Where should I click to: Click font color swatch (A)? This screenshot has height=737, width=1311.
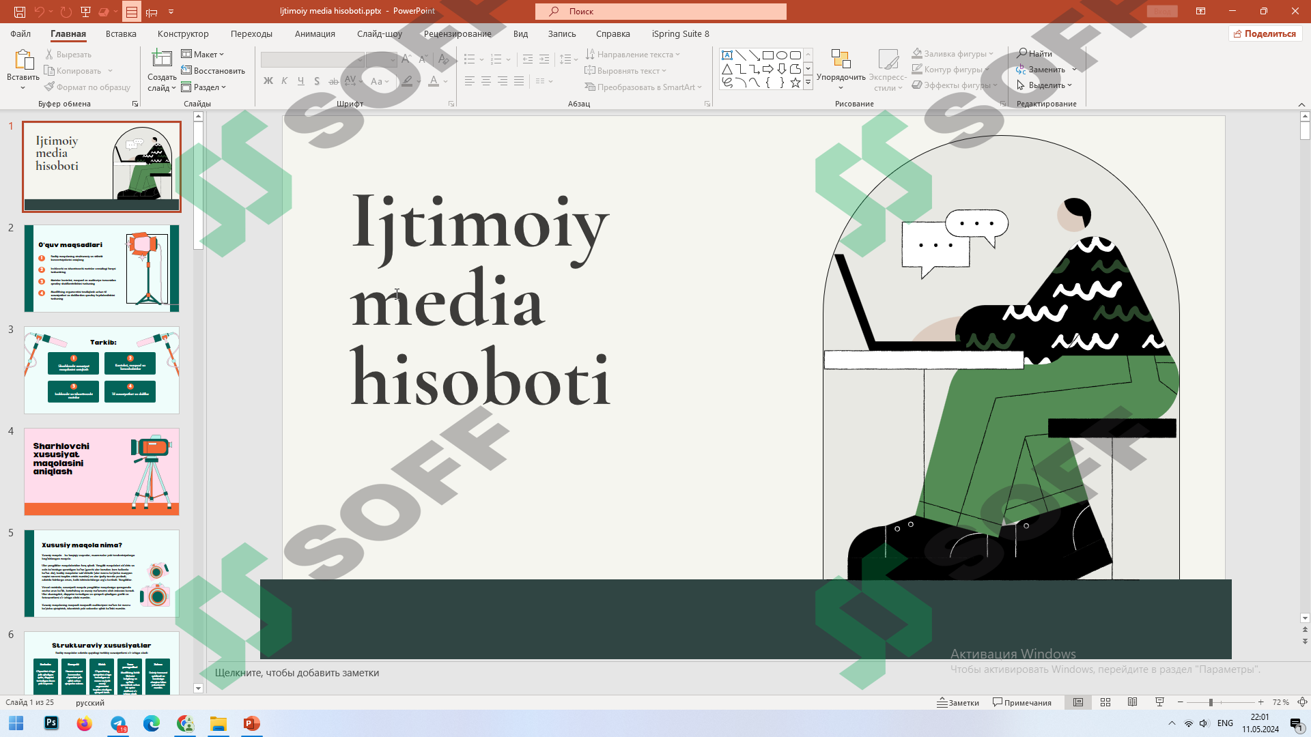[x=434, y=81]
